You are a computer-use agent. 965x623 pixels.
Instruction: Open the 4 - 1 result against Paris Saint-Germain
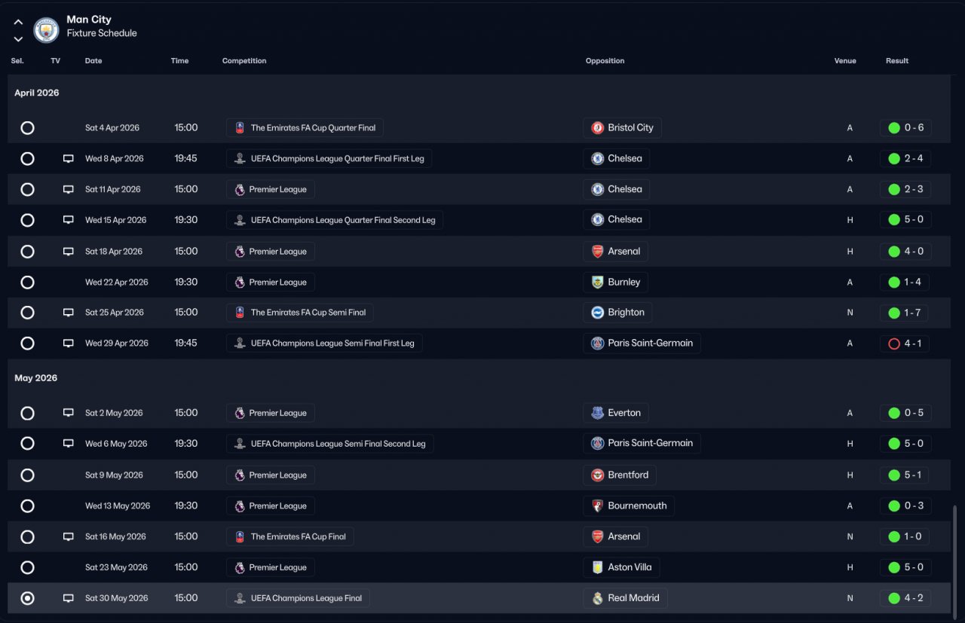click(905, 344)
